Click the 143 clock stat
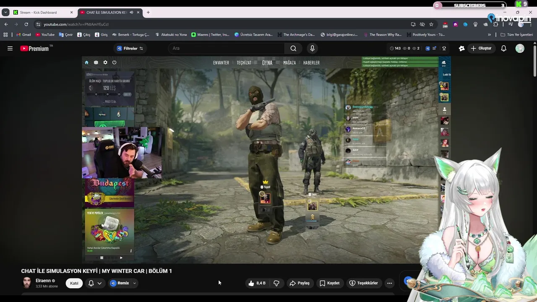The height and width of the screenshot is (302, 537). 395,48
